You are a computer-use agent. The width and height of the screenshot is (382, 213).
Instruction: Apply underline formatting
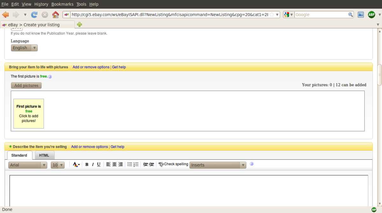99,164
